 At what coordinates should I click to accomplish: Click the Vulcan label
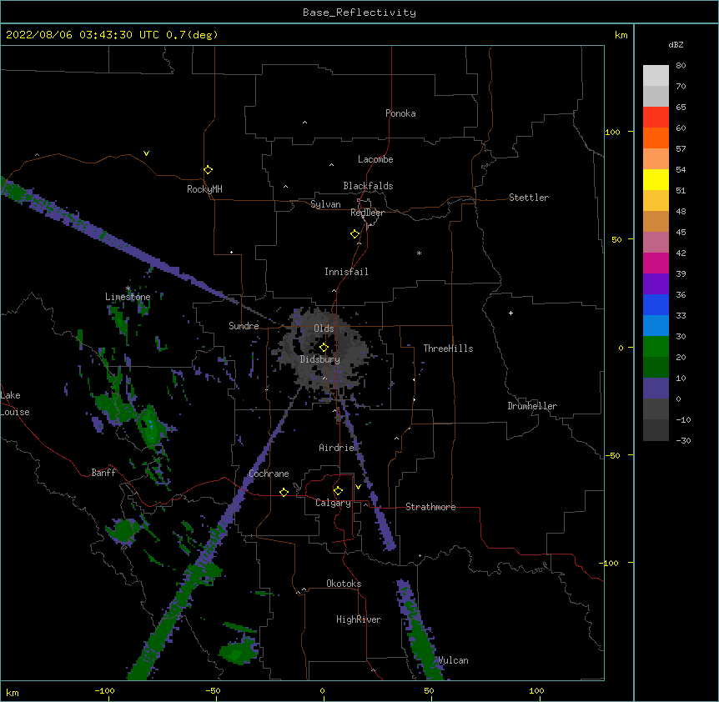(453, 660)
